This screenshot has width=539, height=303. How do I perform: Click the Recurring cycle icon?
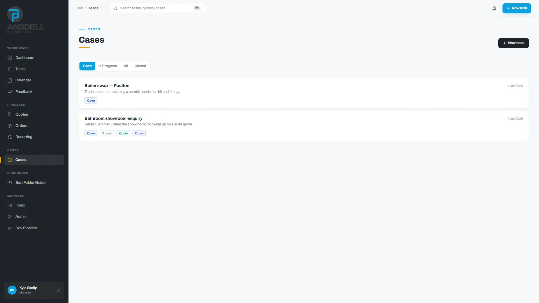10,137
